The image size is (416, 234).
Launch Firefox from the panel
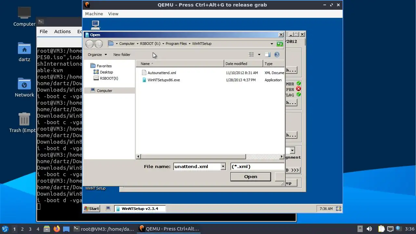click(x=57, y=229)
